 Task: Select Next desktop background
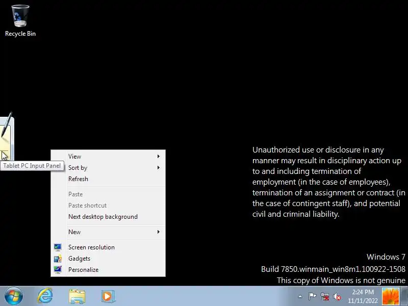pos(108,216)
